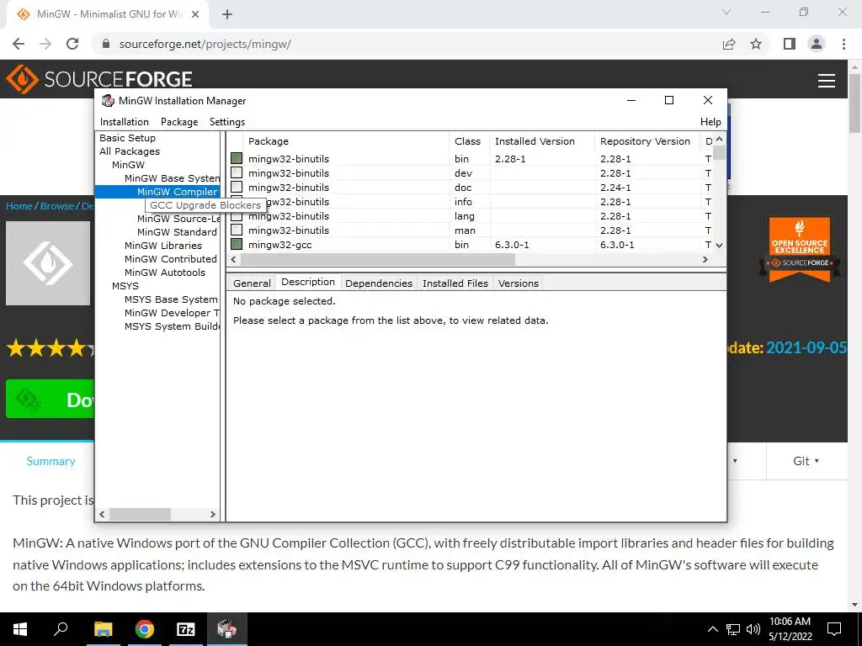Open the Summary tab on SourceForge page
The height and width of the screenshot is (646, 862).
coord(51,462)
